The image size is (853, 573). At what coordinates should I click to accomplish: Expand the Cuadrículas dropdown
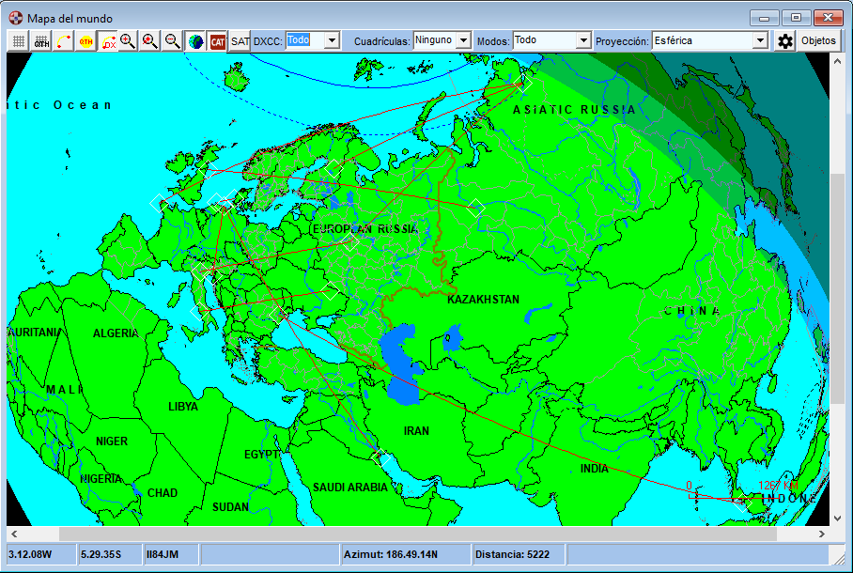tap(462, 40)
